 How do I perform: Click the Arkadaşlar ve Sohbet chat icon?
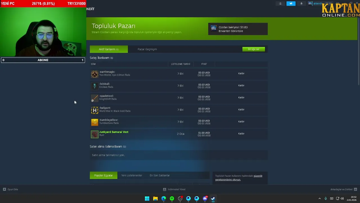(x=355, y=189)
